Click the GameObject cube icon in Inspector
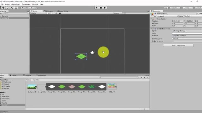 click(x=152, y=14)
